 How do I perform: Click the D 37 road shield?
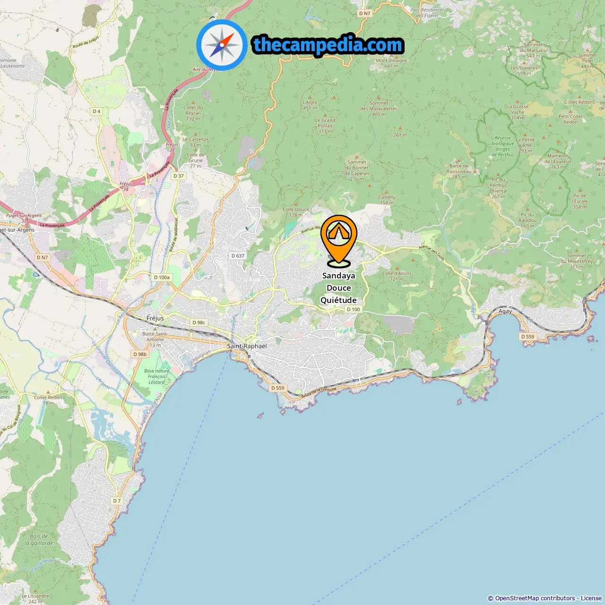point(178,176)
